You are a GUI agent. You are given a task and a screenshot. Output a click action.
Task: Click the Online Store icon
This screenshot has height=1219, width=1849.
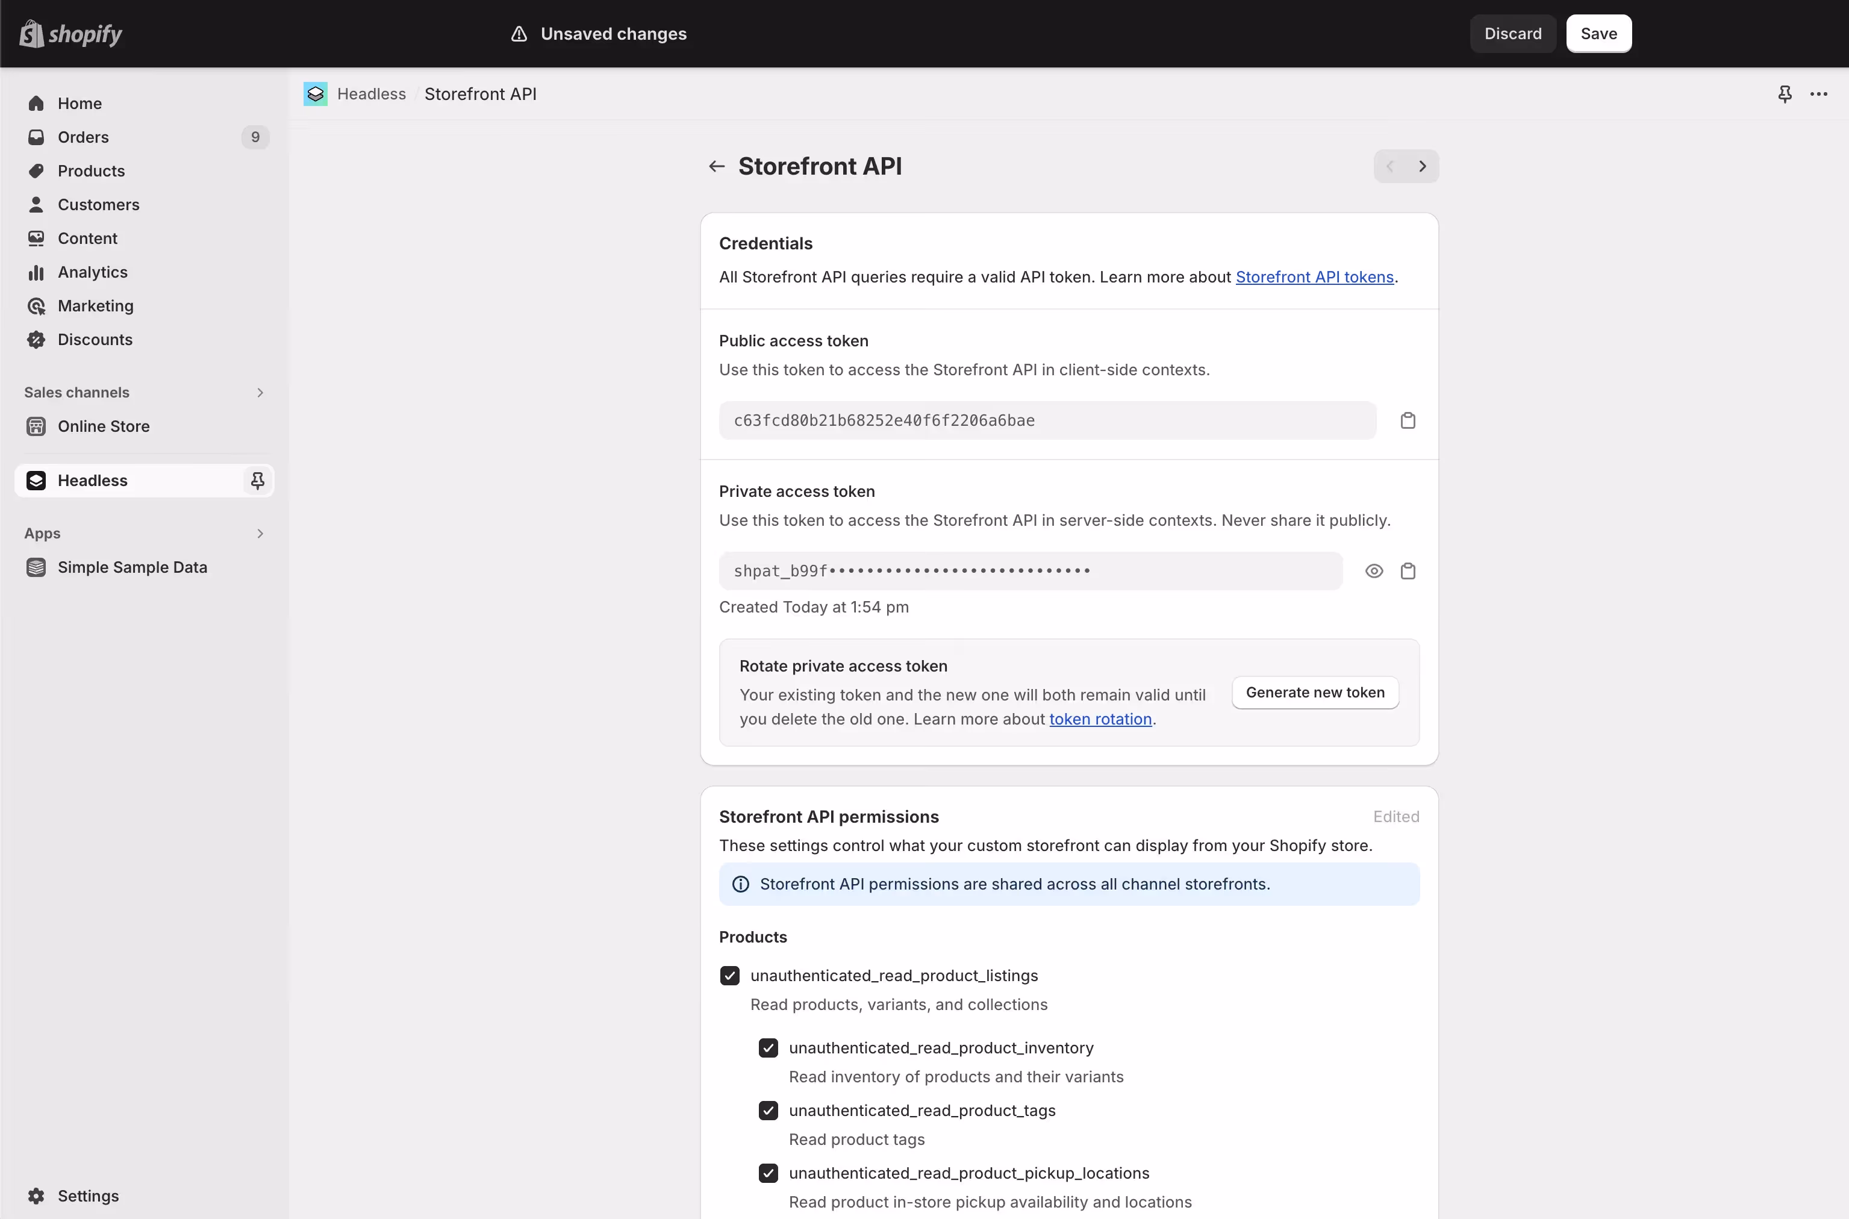coord(36,426)
